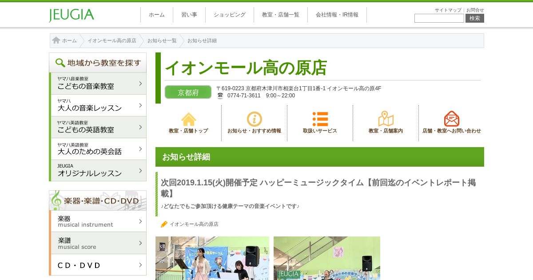Screen dimensions: 533x280
Task: Click the ハッピーミュージックタイム article heading
Action: coord(318,188)
